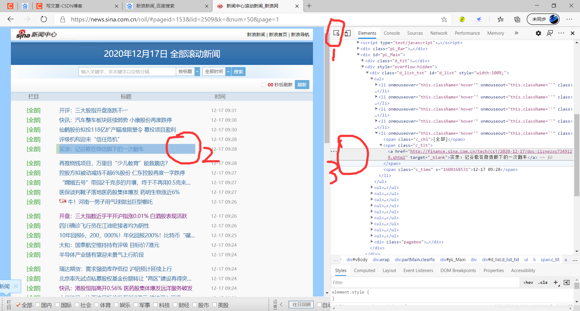Screen dimensions: 580x311
Task: Click the styles Filter input field
Action: pos(425,283)
